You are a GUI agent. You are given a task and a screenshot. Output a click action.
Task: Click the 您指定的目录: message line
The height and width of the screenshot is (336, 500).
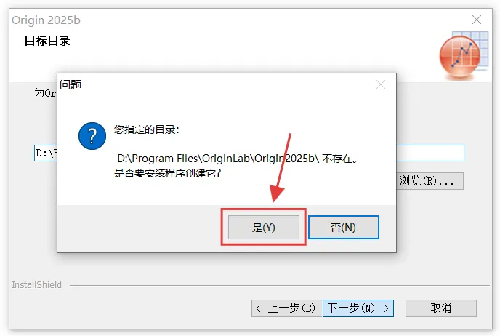(x=147, y=129)
